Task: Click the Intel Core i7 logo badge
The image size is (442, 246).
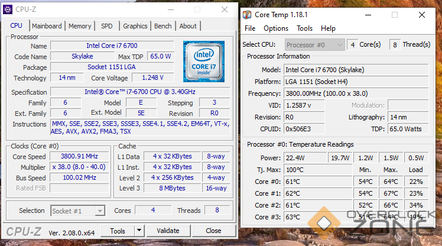Action: 204,61
